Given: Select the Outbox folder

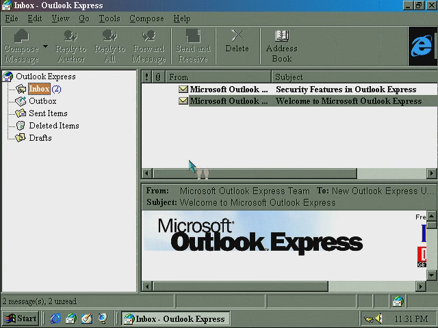Looking at the screenshot, I should coord(42,101).
